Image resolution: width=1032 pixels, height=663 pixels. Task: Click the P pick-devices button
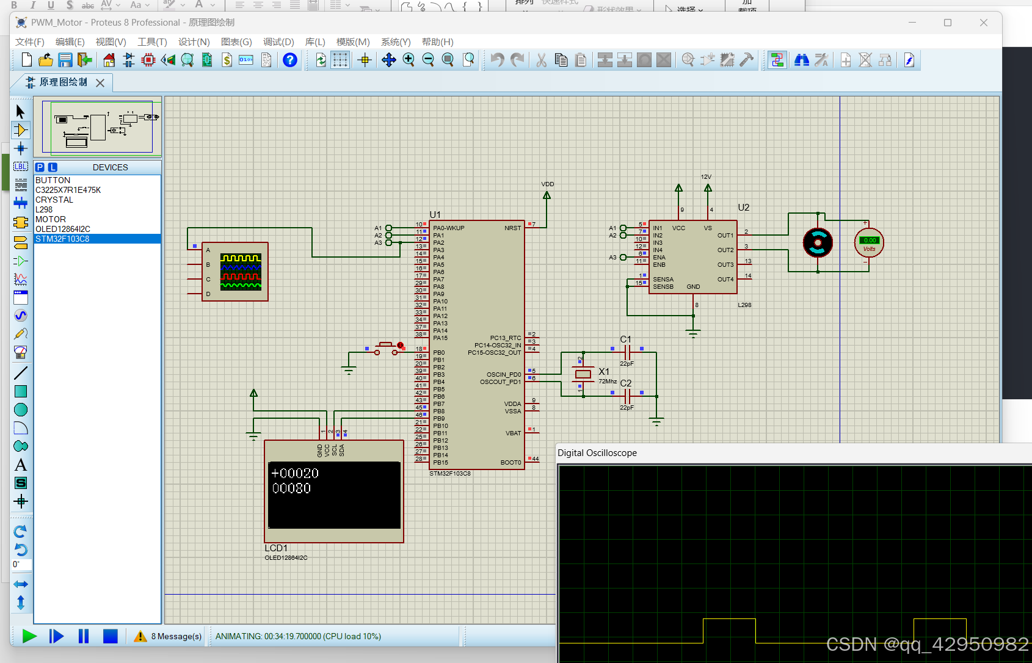click(x=40, y=167)
